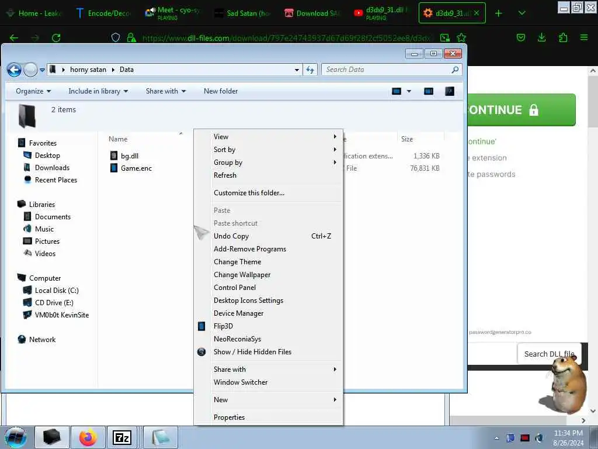This screenshot has width=598, height=449.
Task: Show hidden system tray icons arrow
Action: [496, 438]
